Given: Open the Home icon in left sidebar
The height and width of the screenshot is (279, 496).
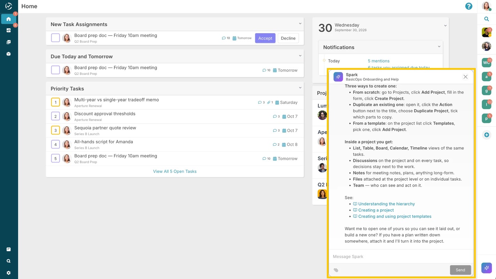Looking at the screenshot, I should 9,19.
